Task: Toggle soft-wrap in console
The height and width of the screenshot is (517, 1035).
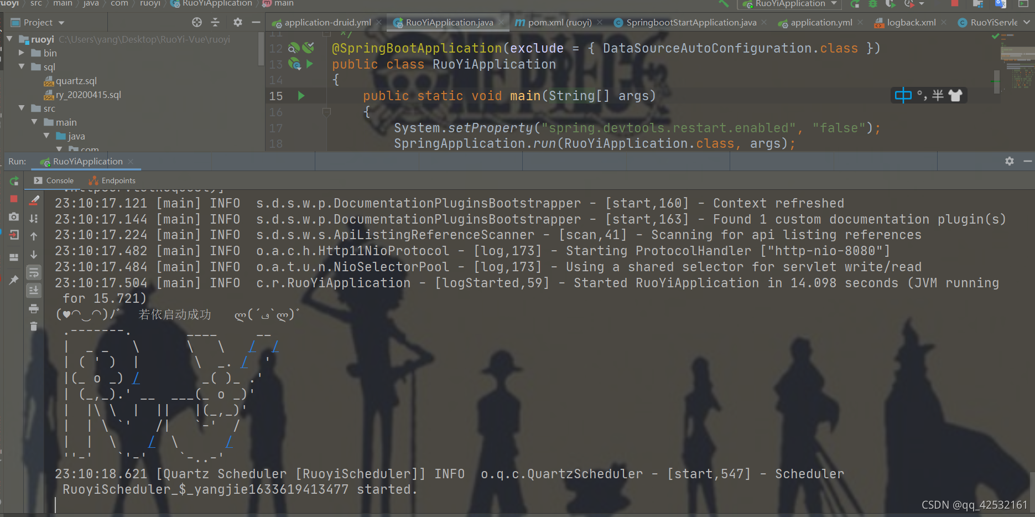Action: click(x=34, y=272)
